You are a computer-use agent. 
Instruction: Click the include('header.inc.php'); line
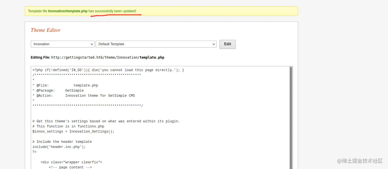[x=59, y=147]
